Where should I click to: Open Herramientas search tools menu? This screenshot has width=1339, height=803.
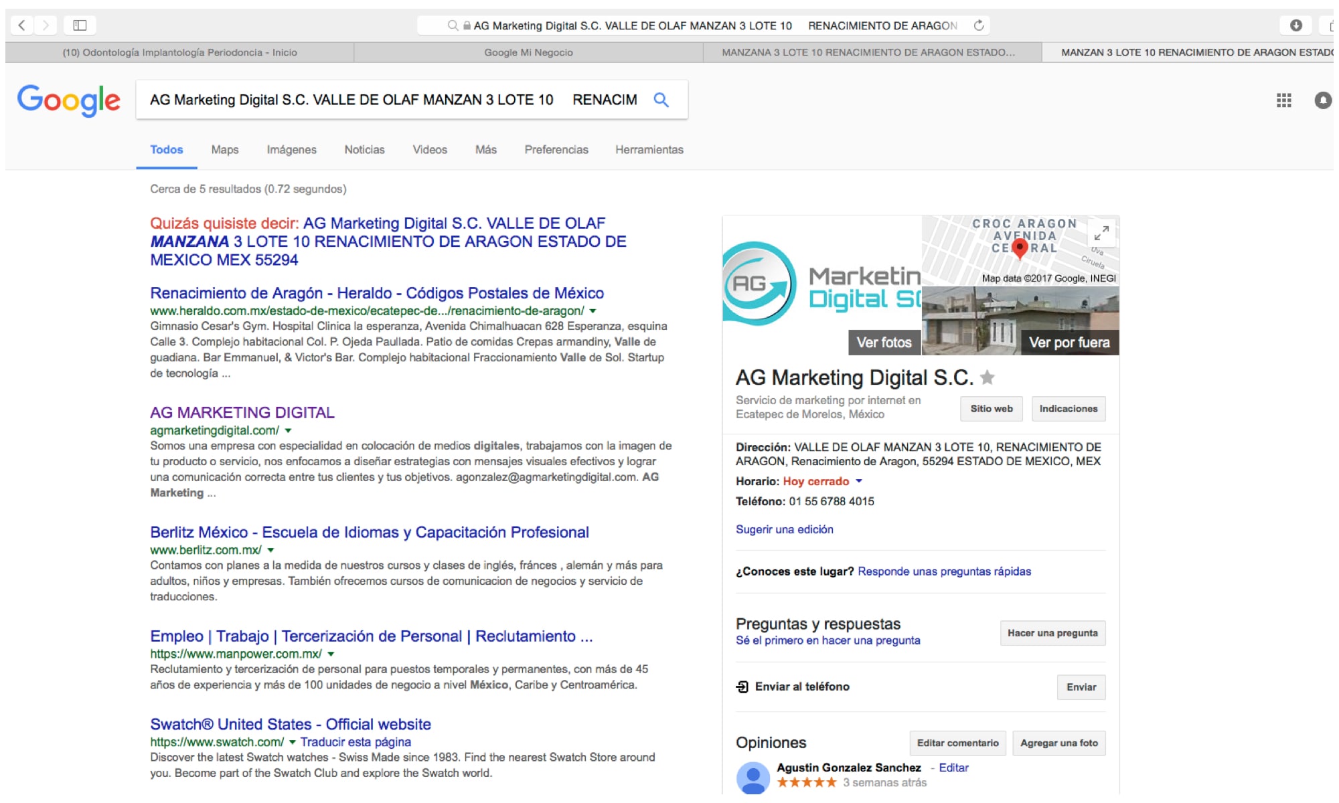(649, 150)
